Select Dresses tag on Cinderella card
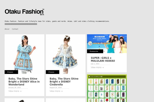Viewport: 154px width, 102px height. coord(52,72)
